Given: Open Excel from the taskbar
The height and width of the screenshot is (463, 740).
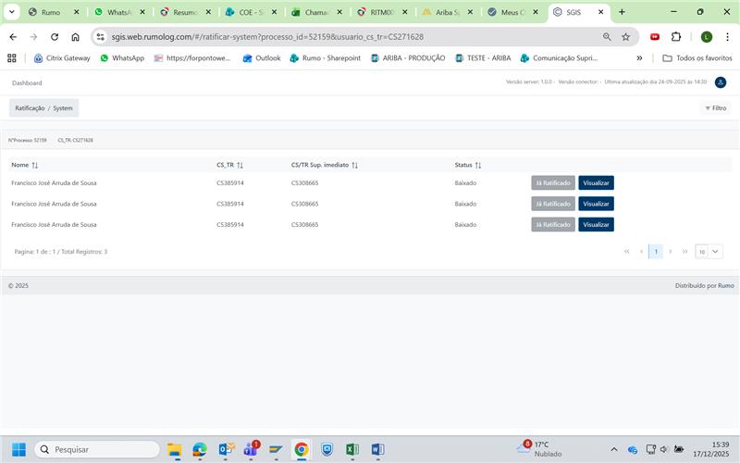Looking at the screenshot, I should point(352,449).
